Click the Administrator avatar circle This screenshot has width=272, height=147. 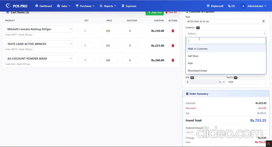243,6
